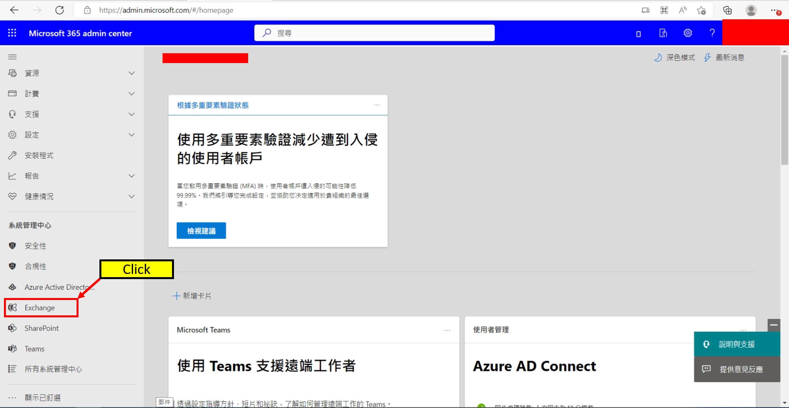Image resolution: width=789 pixels, height=408 pixels.
Task: Toggle 深色模式 for the dashboard
Action: pyautogui.click(x=675, y=57)
